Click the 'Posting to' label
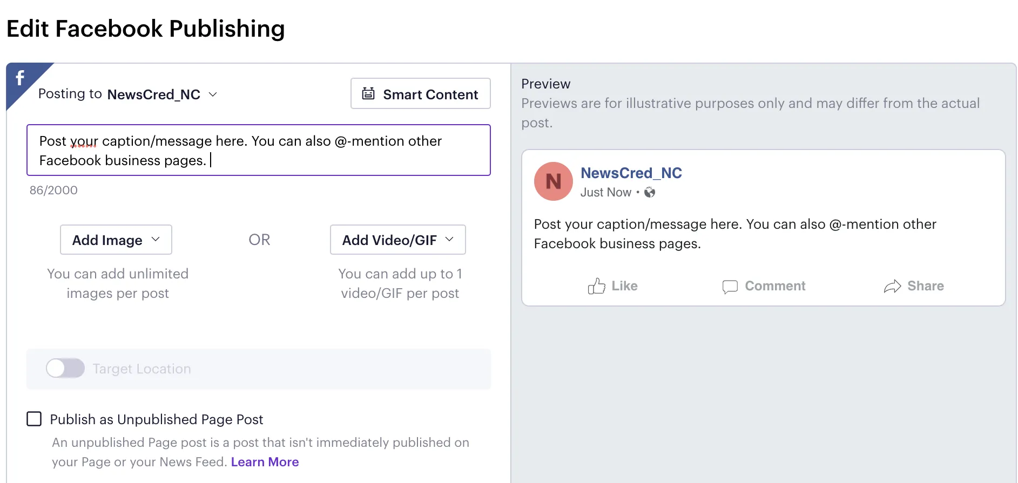Image resolution: width=1018 pixels, height=483 pixels. pyautogui.click(x=70, y=93)
